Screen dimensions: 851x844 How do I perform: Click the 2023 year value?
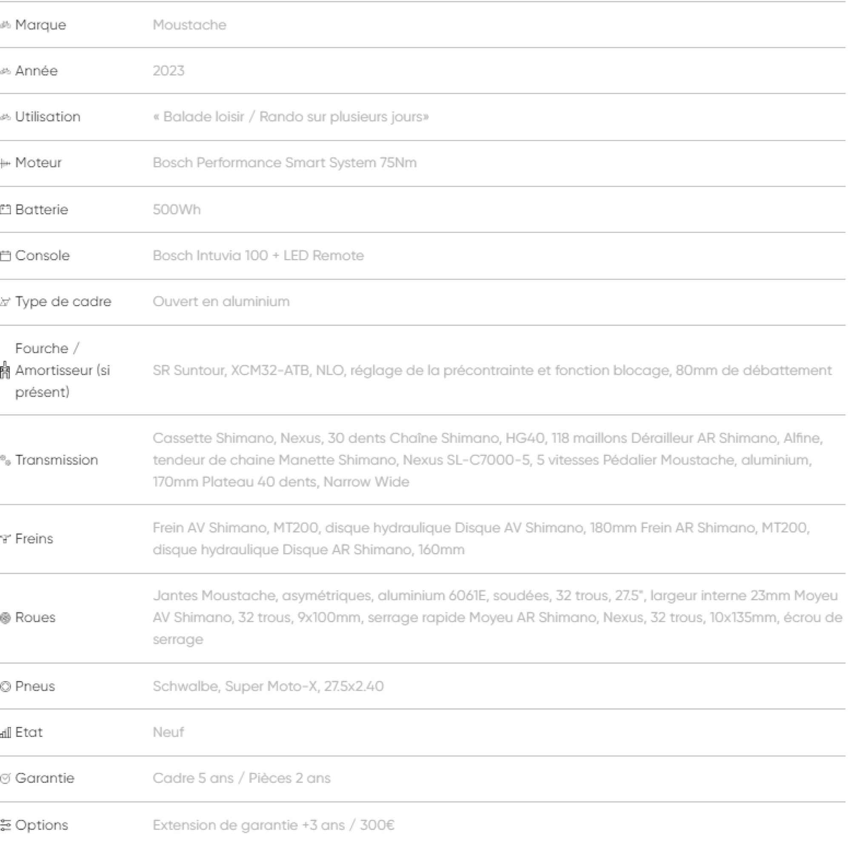click(168, 71)
